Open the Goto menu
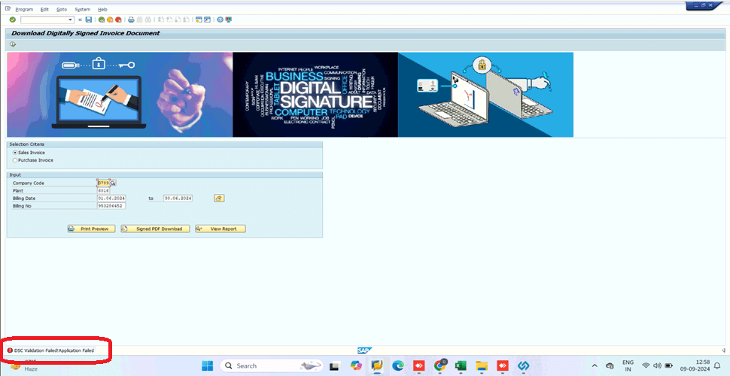 click(62, 9)
